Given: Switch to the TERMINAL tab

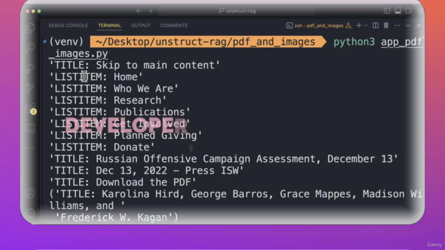Looking at the screenshot, I should tap(110, 26).
